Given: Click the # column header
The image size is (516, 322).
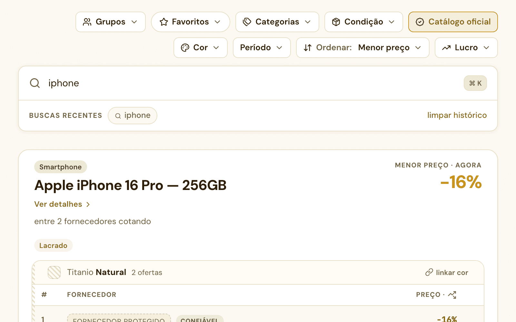Looking at the screenshot, I should pos(44,295).
